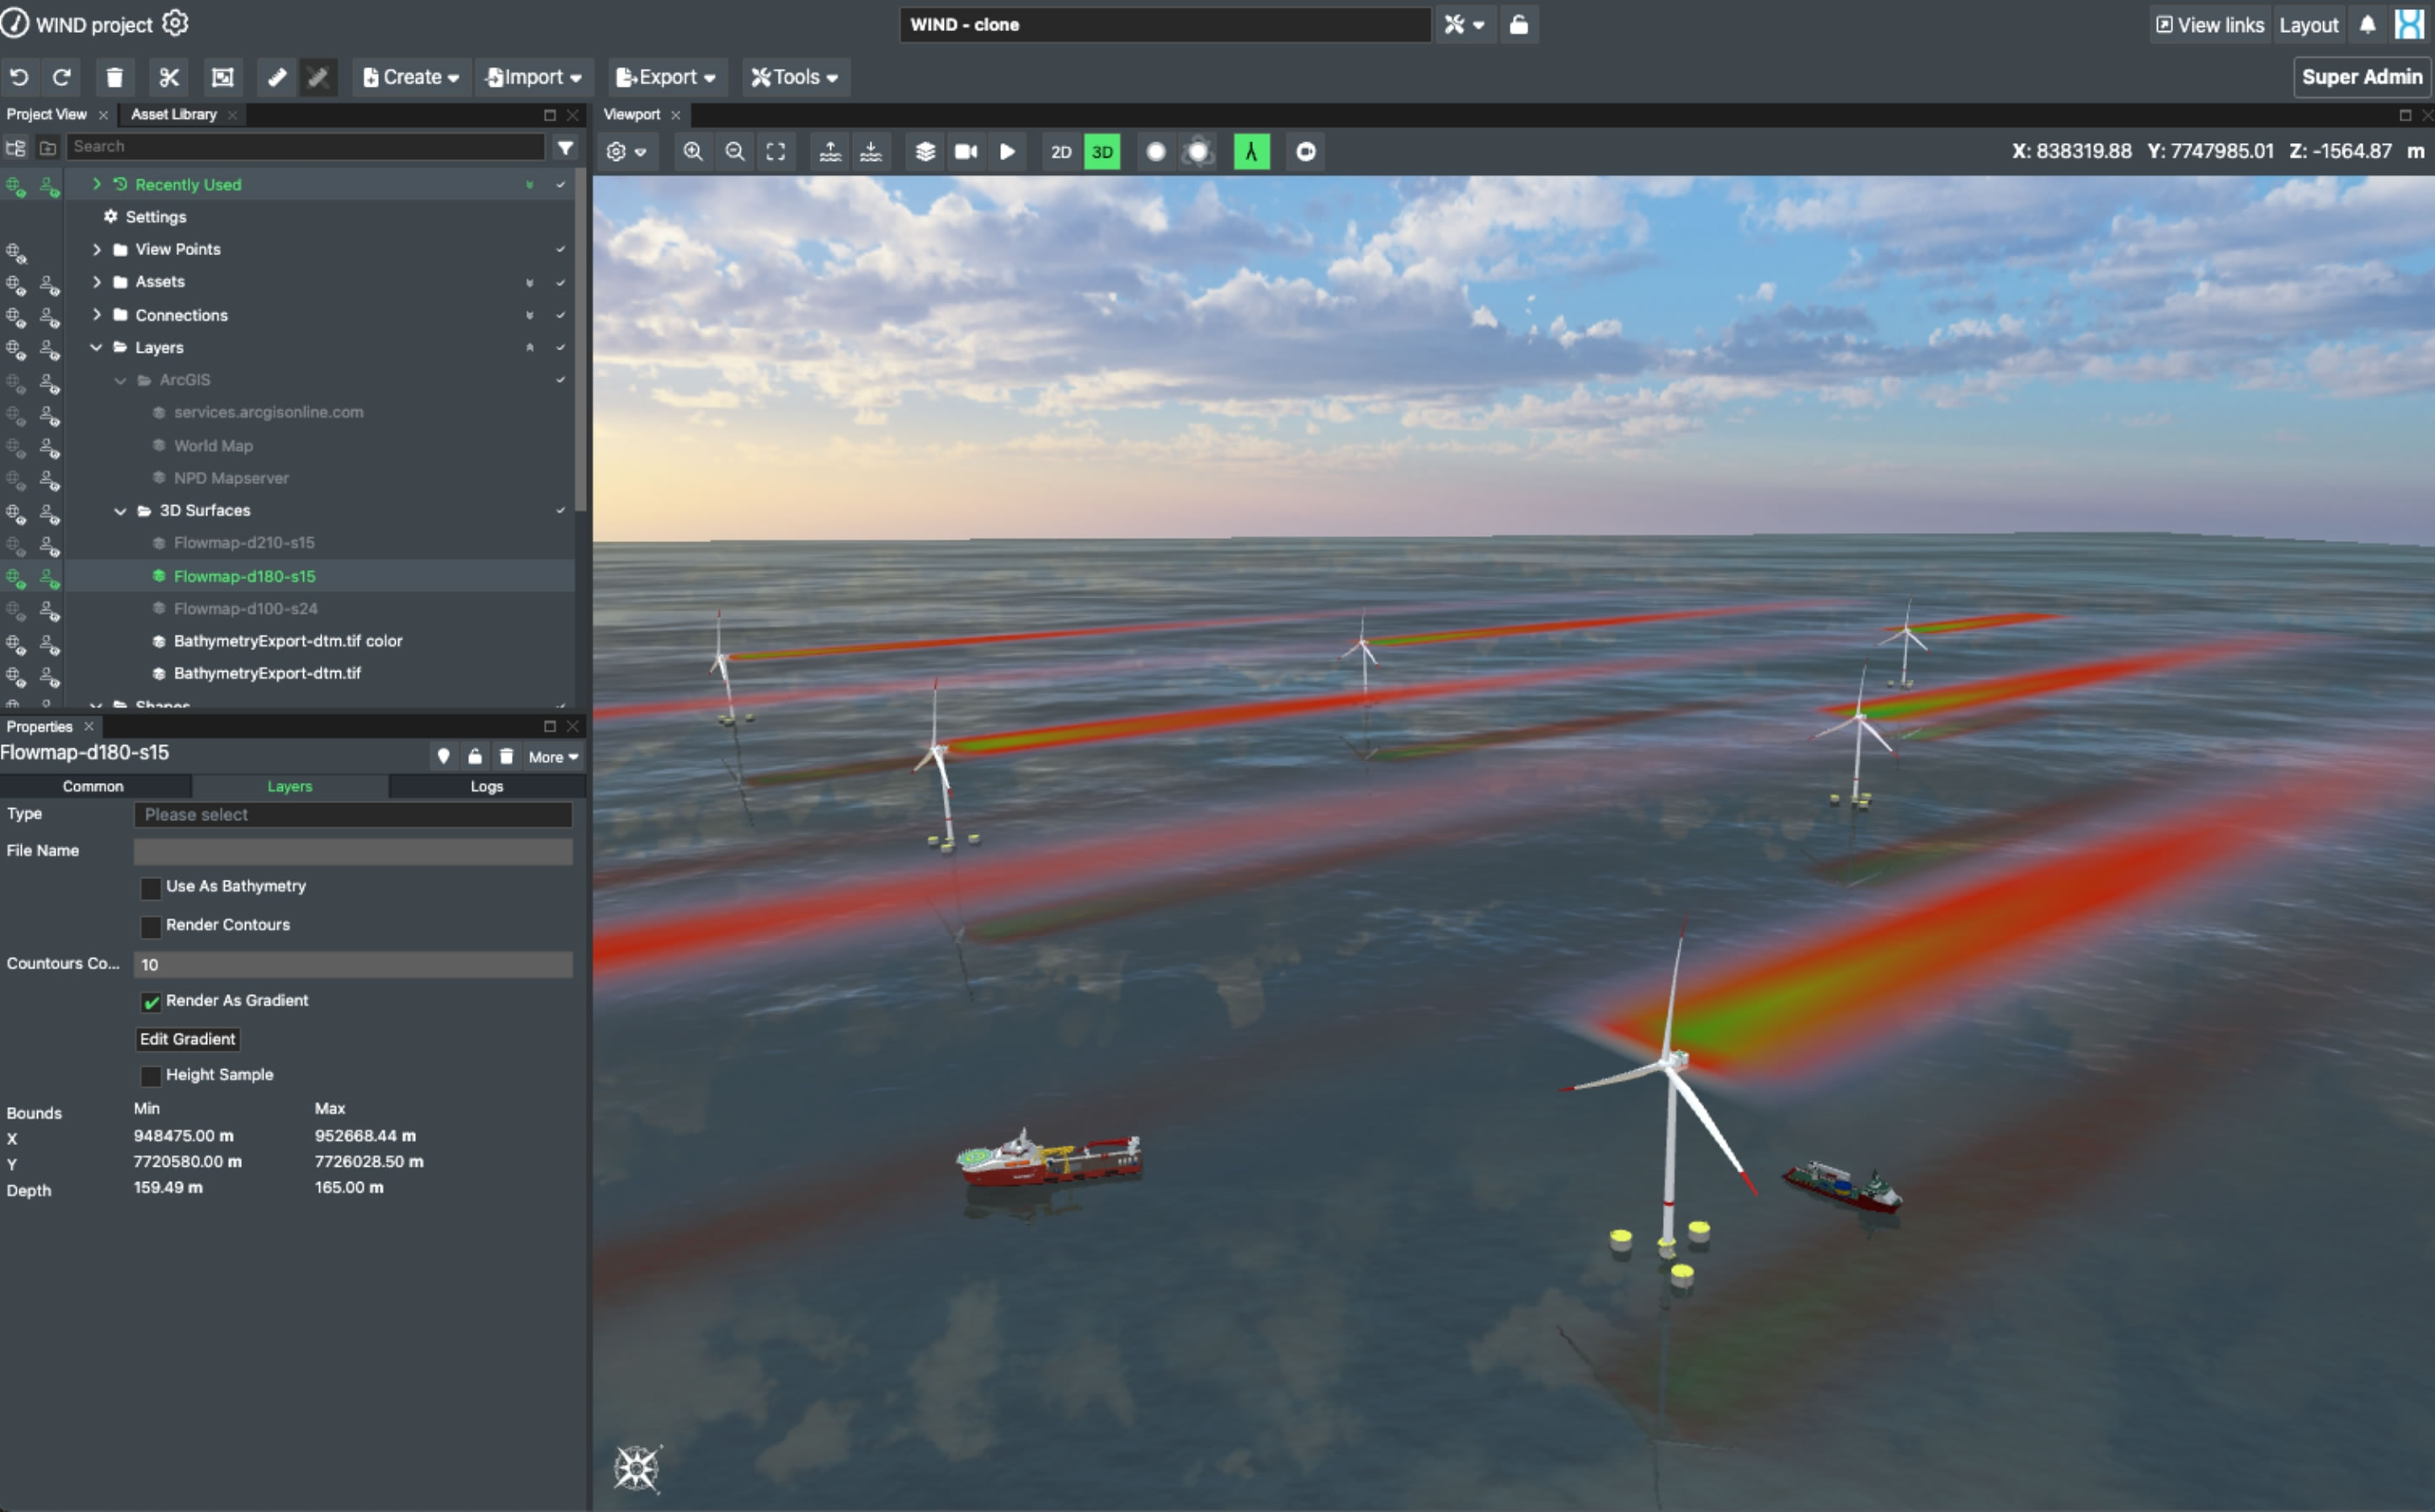The width and height of the screenshot is (2435, 1512).
Task: Click the trash delete icon in toolbar
Action: point(115,77)
